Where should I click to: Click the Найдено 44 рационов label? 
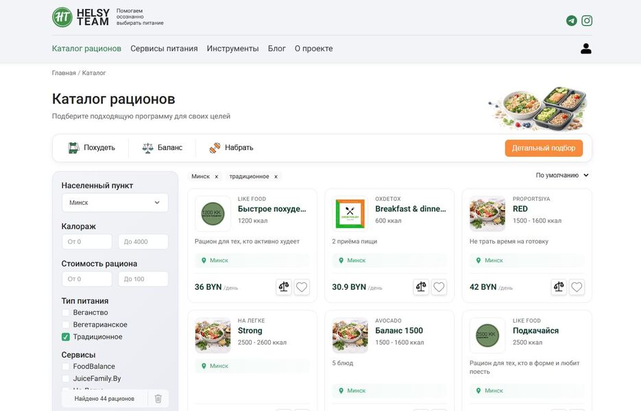(x=104, y=399)
